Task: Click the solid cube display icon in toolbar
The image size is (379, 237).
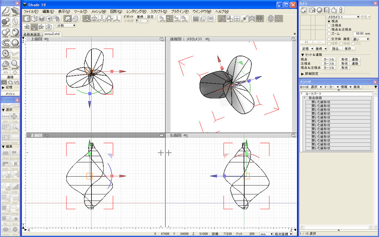Action: coord(27,19)
